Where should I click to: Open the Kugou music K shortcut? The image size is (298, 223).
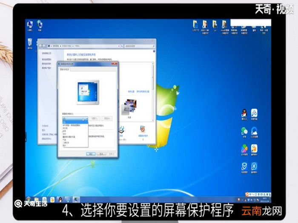point(254,168)
